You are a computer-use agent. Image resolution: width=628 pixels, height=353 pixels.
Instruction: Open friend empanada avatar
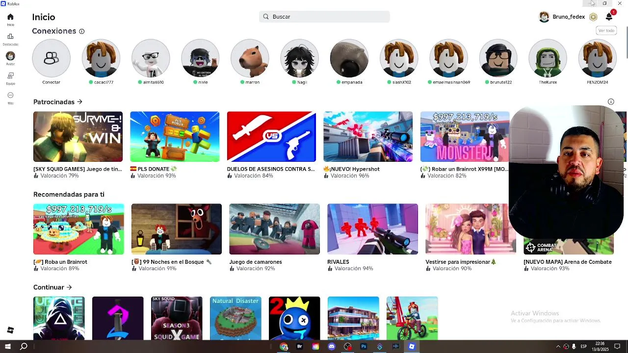[349, 58]
